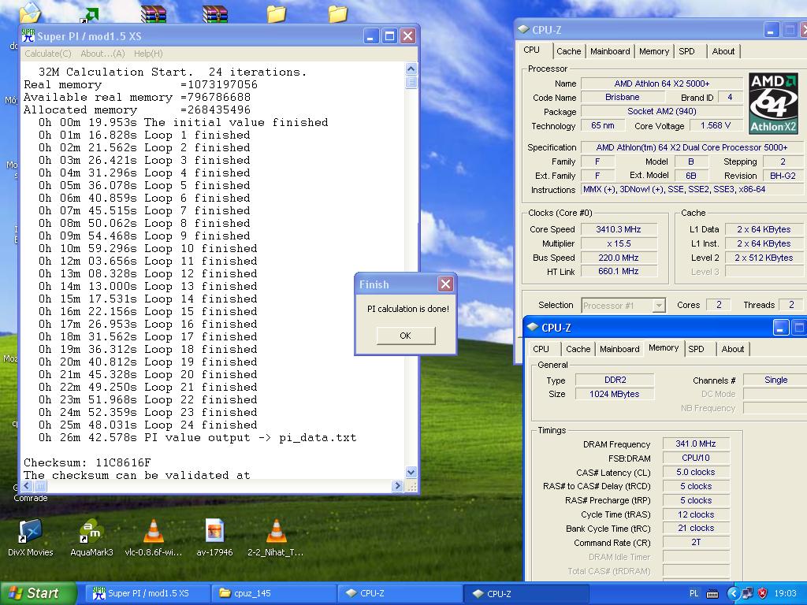Viewport: 807px width, 605px height.
Task: Click the memory Type value DDR2
Action: pyautogui.click(x=615, y=380)
